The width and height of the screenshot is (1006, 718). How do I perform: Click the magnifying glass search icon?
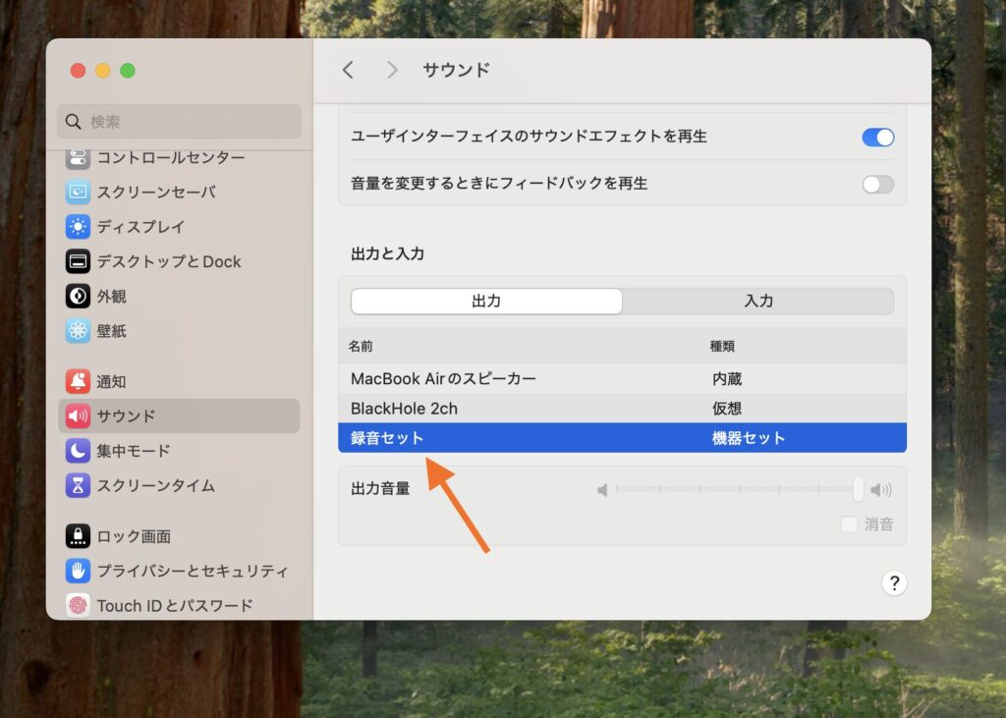[x=73, y=121]
